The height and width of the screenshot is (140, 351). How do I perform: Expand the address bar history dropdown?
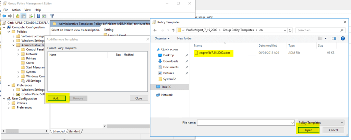click(x=285, y=30)
